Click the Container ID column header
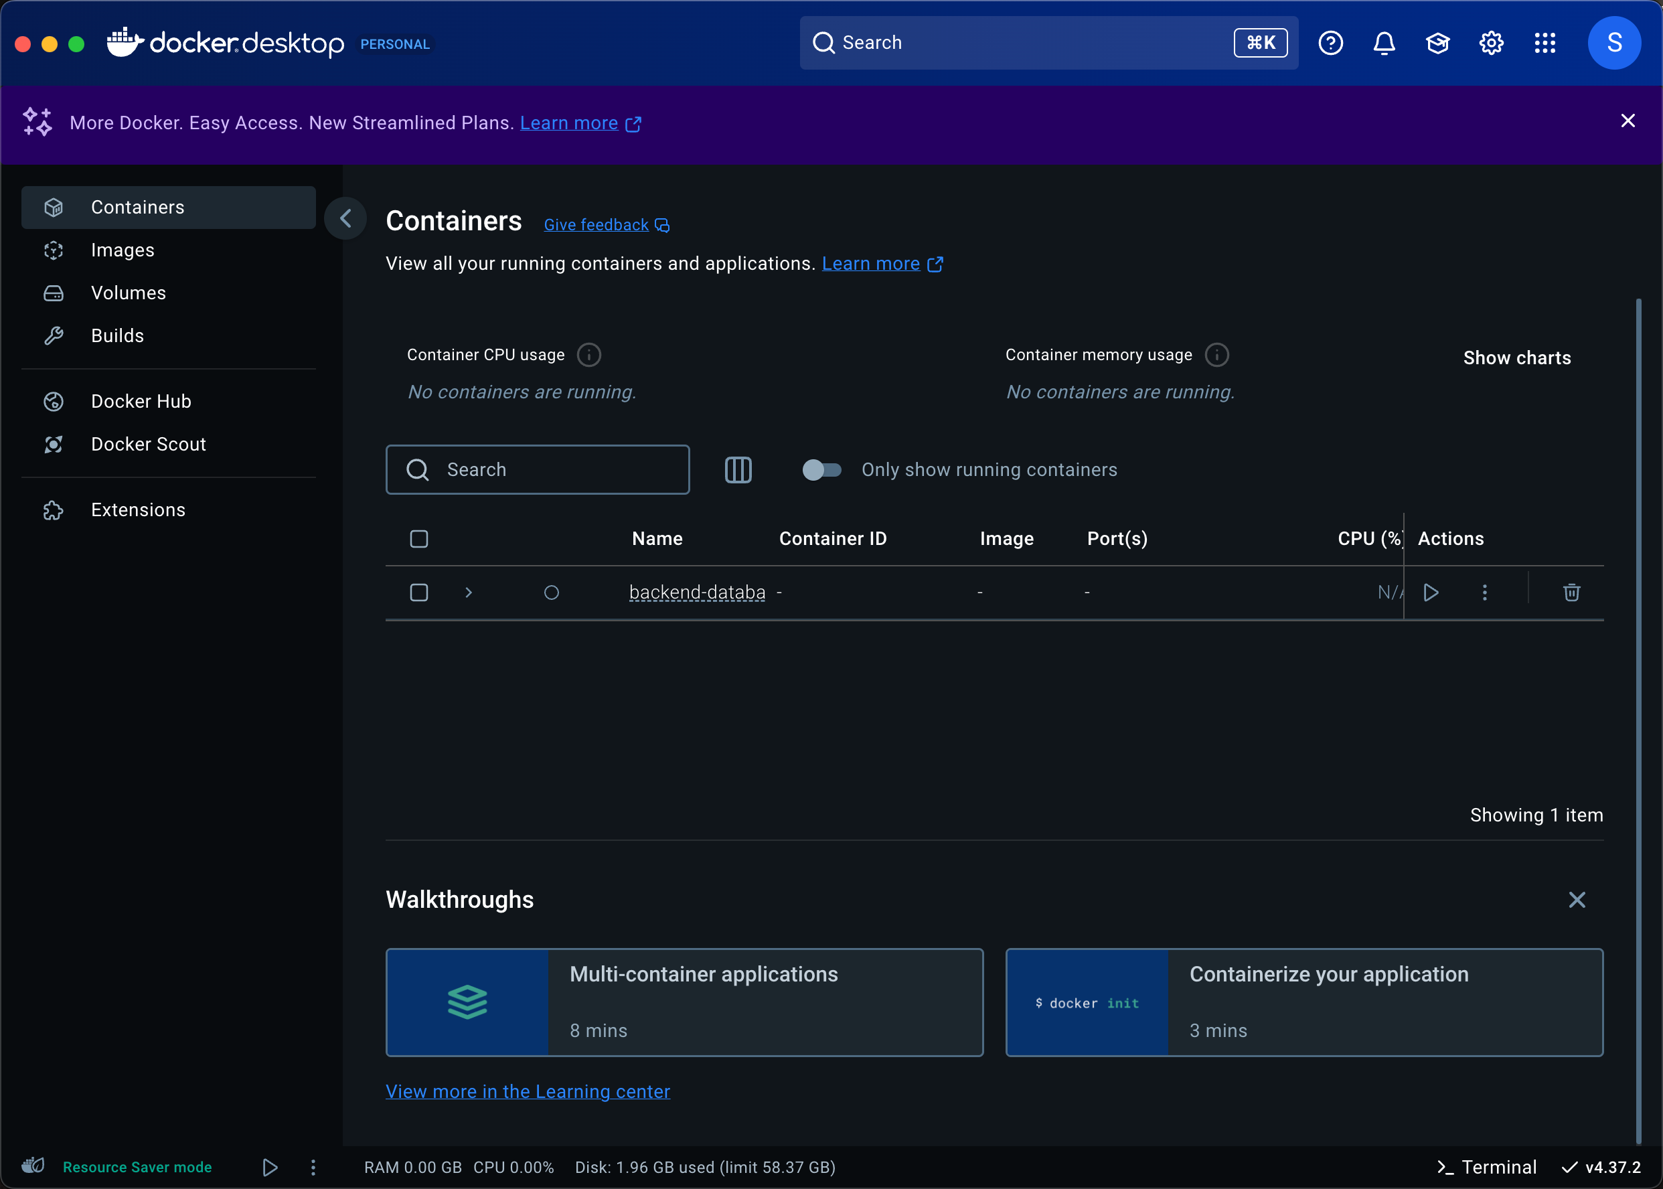This screenshot has width=1663, height=1189. (833, 539)
